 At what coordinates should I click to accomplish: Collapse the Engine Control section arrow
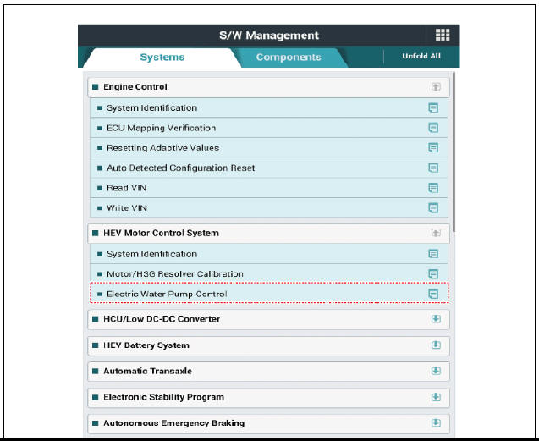tap(436, 86)
